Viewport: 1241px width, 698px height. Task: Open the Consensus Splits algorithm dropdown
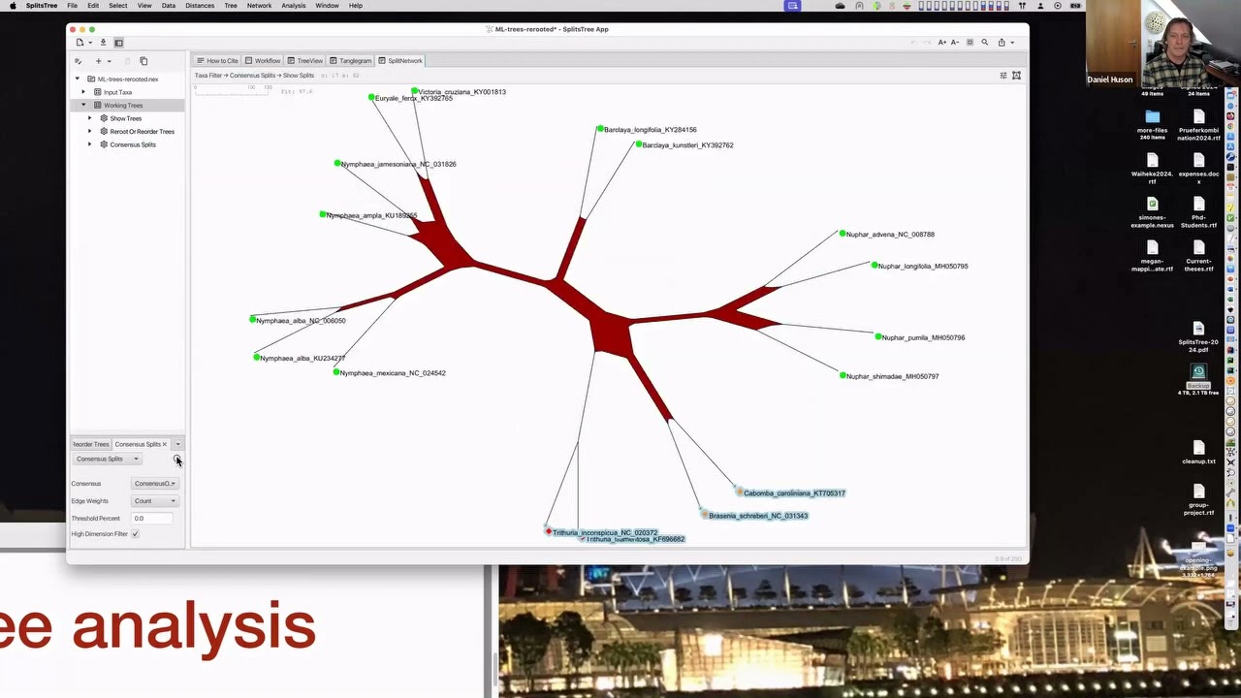pos(108,460)
